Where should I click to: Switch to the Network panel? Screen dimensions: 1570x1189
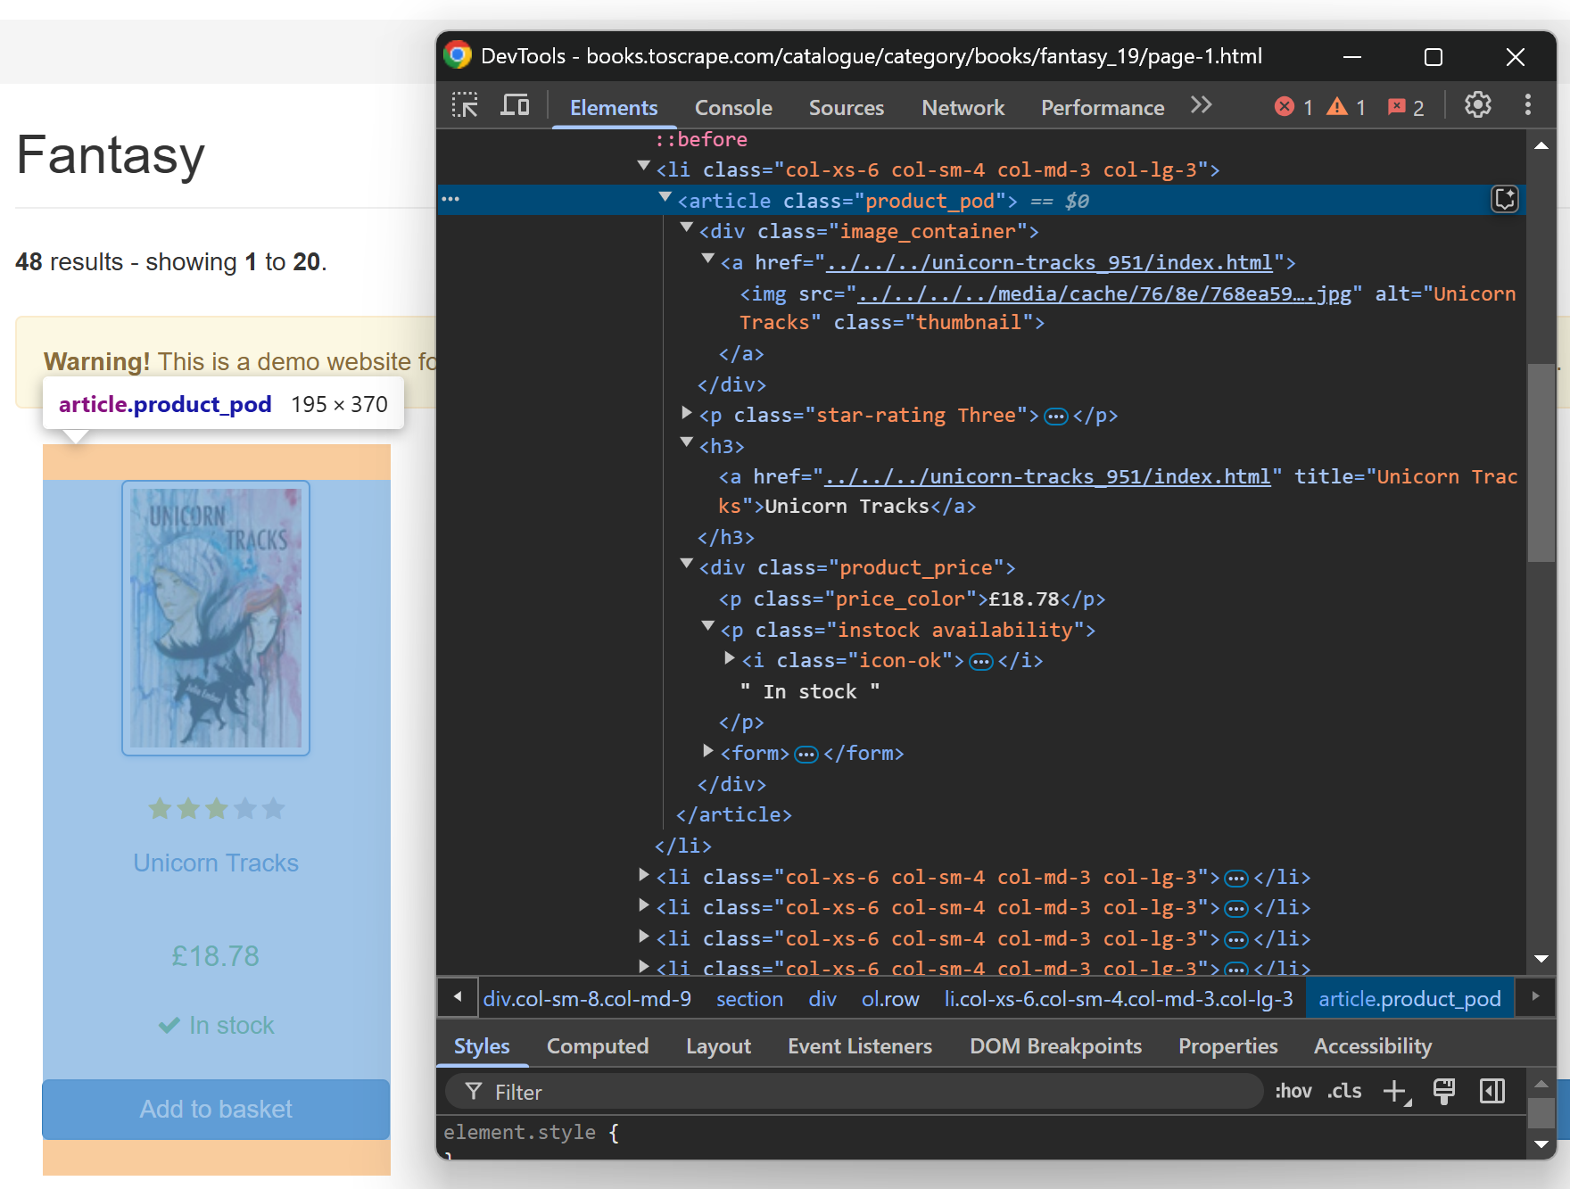tap(963, 107)
